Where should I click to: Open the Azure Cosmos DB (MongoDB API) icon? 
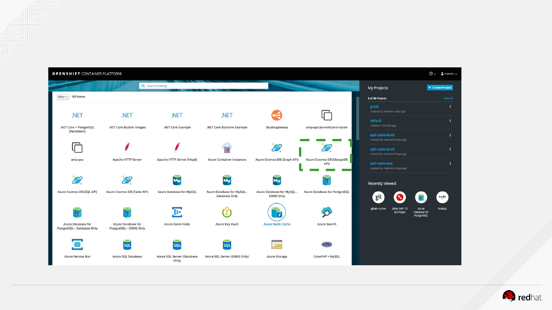coord(327,147)
